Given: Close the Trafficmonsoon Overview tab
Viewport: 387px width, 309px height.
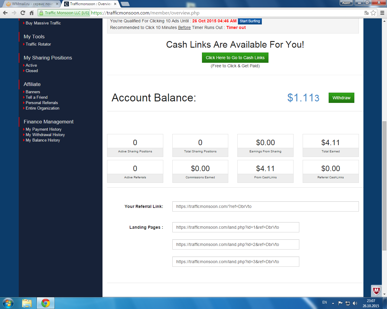Looking at the screenshot, I should pyautogui.click(x=115, y=4).
